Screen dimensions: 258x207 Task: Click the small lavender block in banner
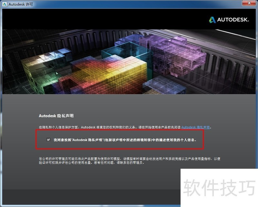tap(164, 85)
